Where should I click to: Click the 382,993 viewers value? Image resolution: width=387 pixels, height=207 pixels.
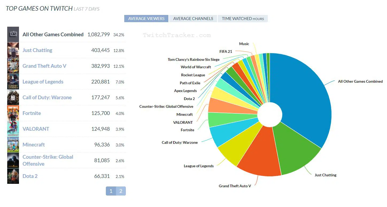(100, 66)
